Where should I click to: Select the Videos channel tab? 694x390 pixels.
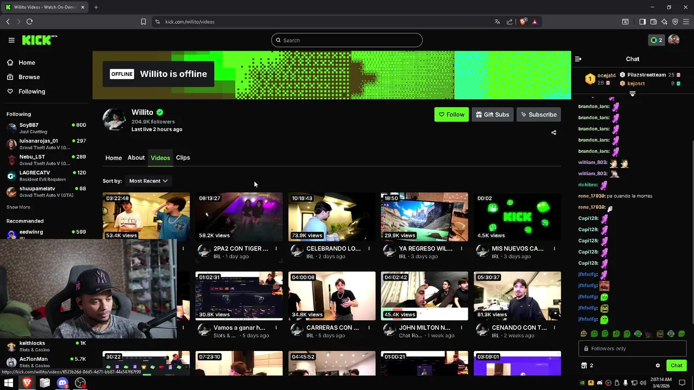click(160, 158)
